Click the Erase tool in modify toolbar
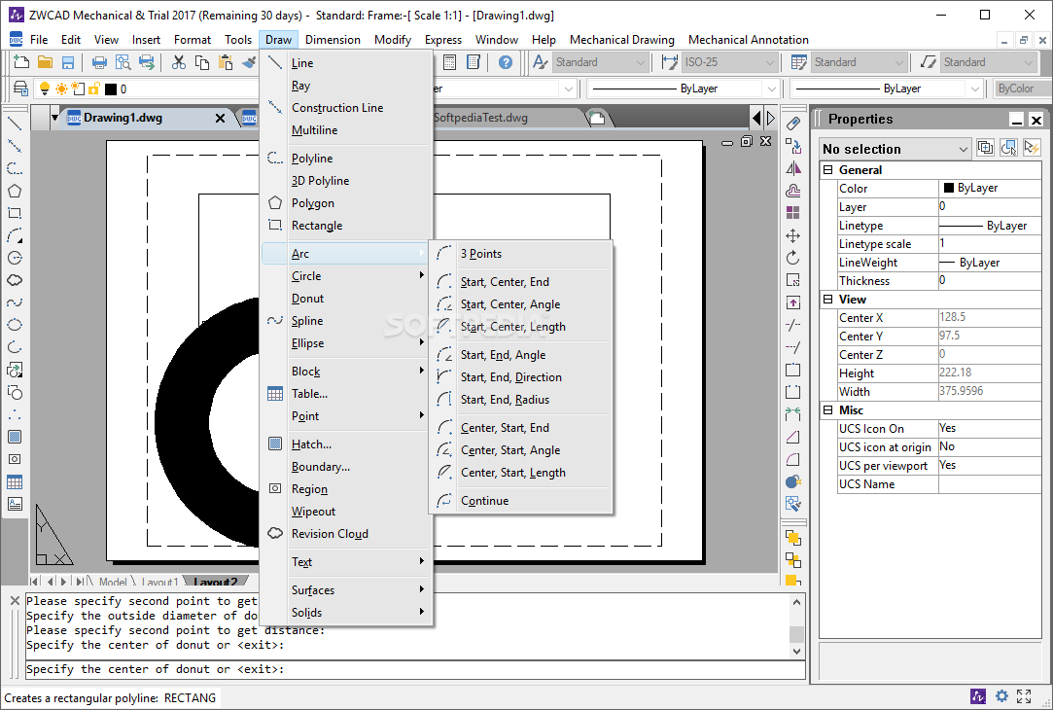 (793, 124)
